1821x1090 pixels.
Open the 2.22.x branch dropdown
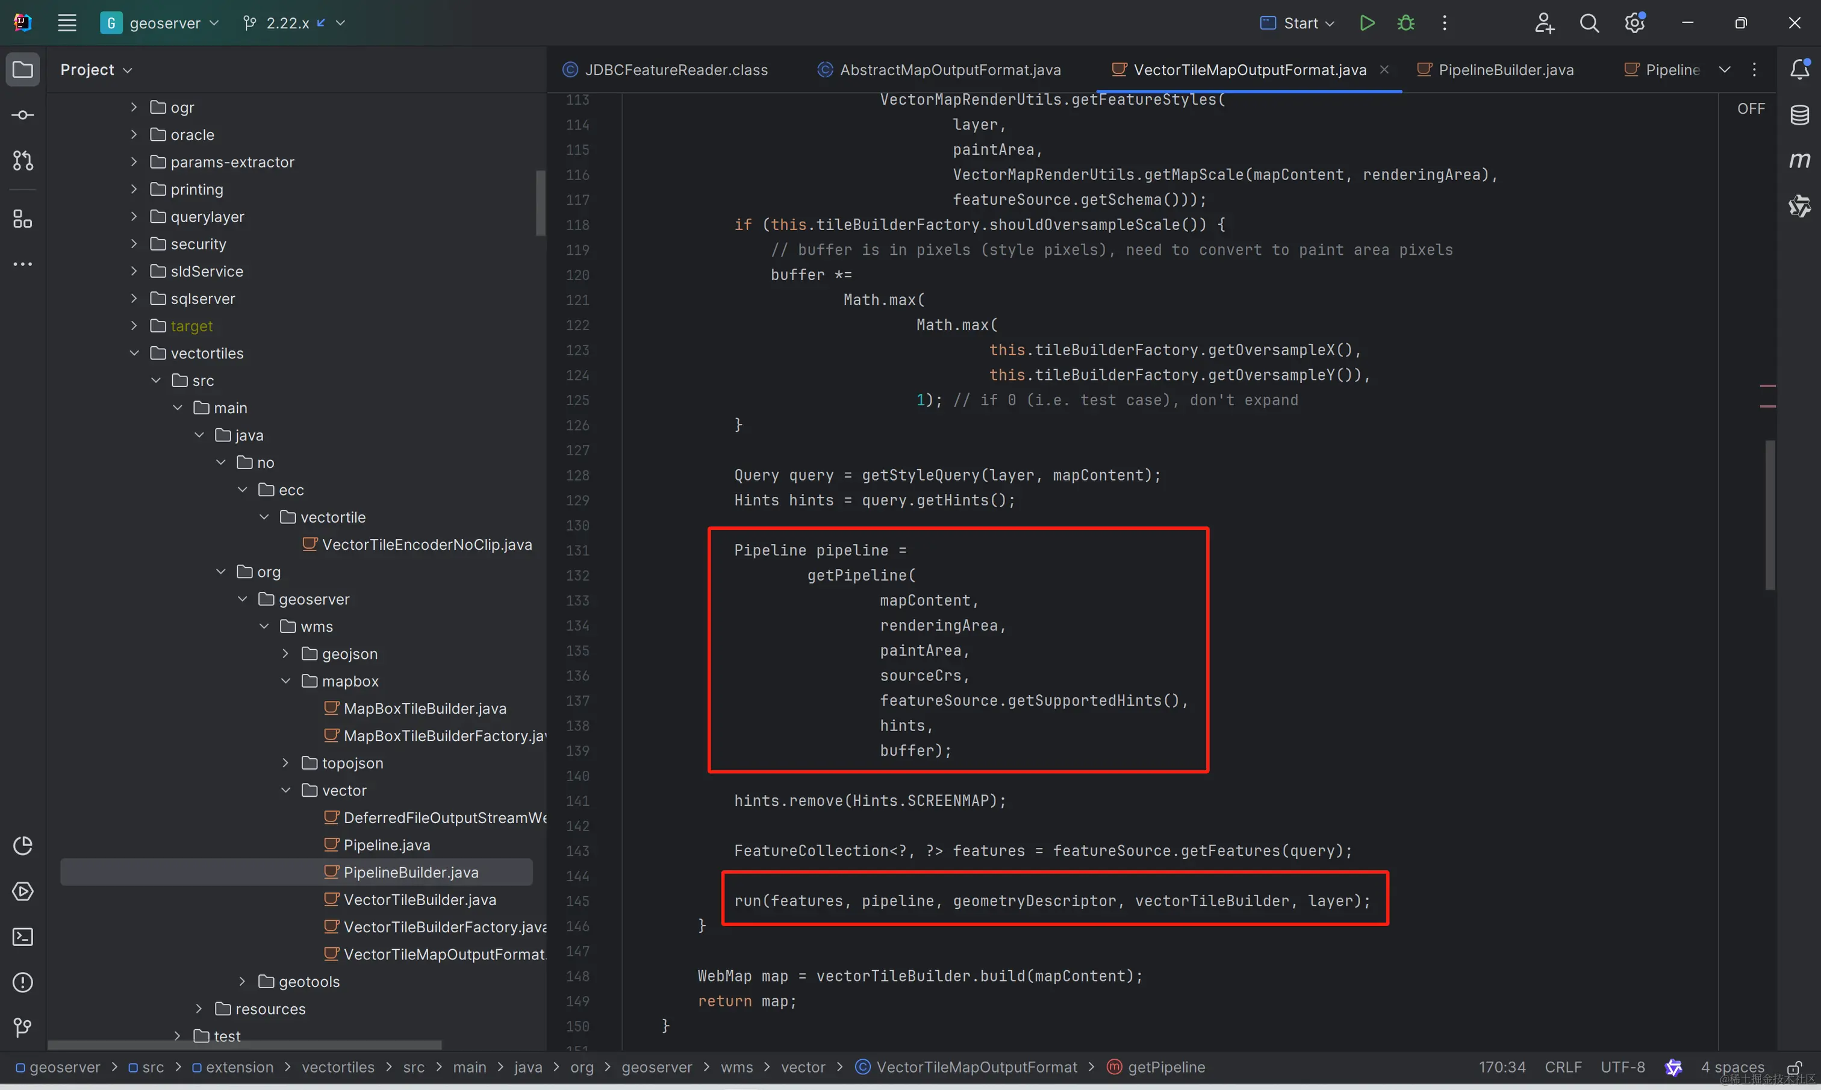tap(294, 23)
